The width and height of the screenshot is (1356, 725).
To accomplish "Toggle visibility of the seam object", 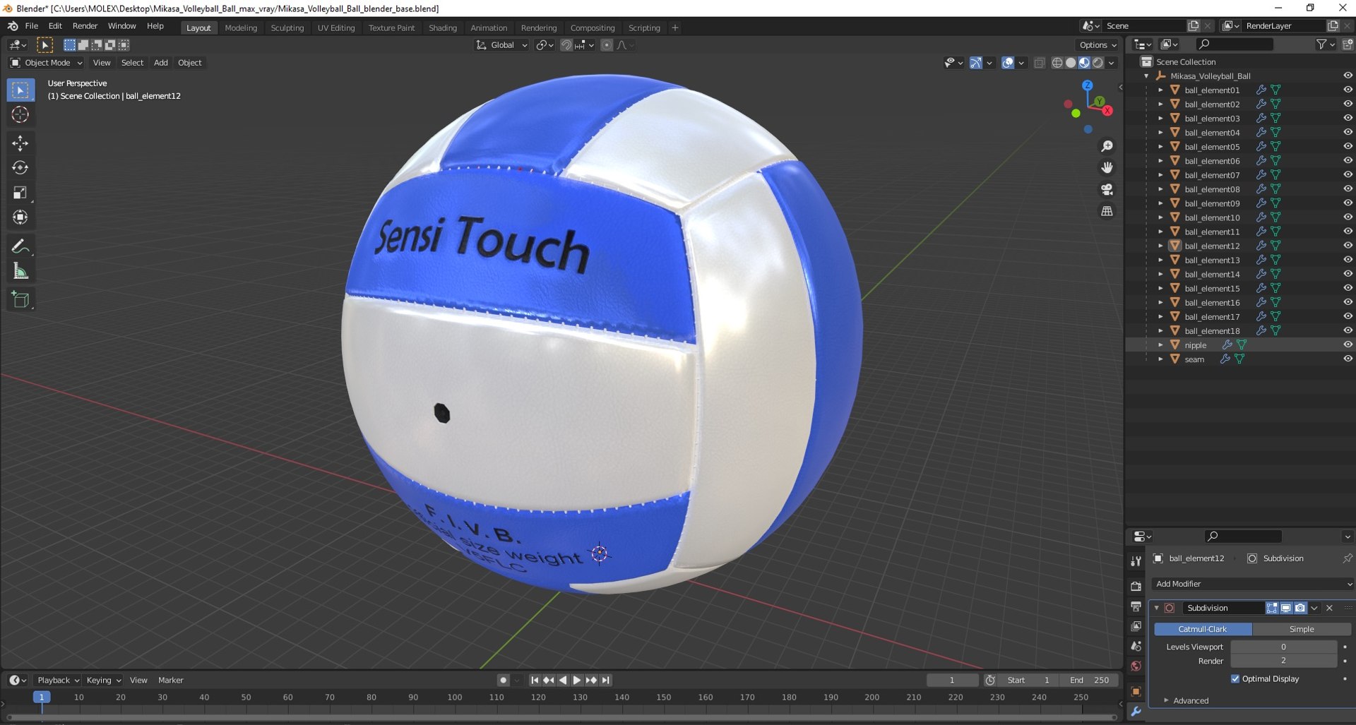I will [1348, 359].
